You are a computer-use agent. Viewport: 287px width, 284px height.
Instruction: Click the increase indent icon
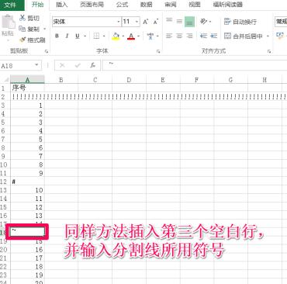tap(213, 36)
